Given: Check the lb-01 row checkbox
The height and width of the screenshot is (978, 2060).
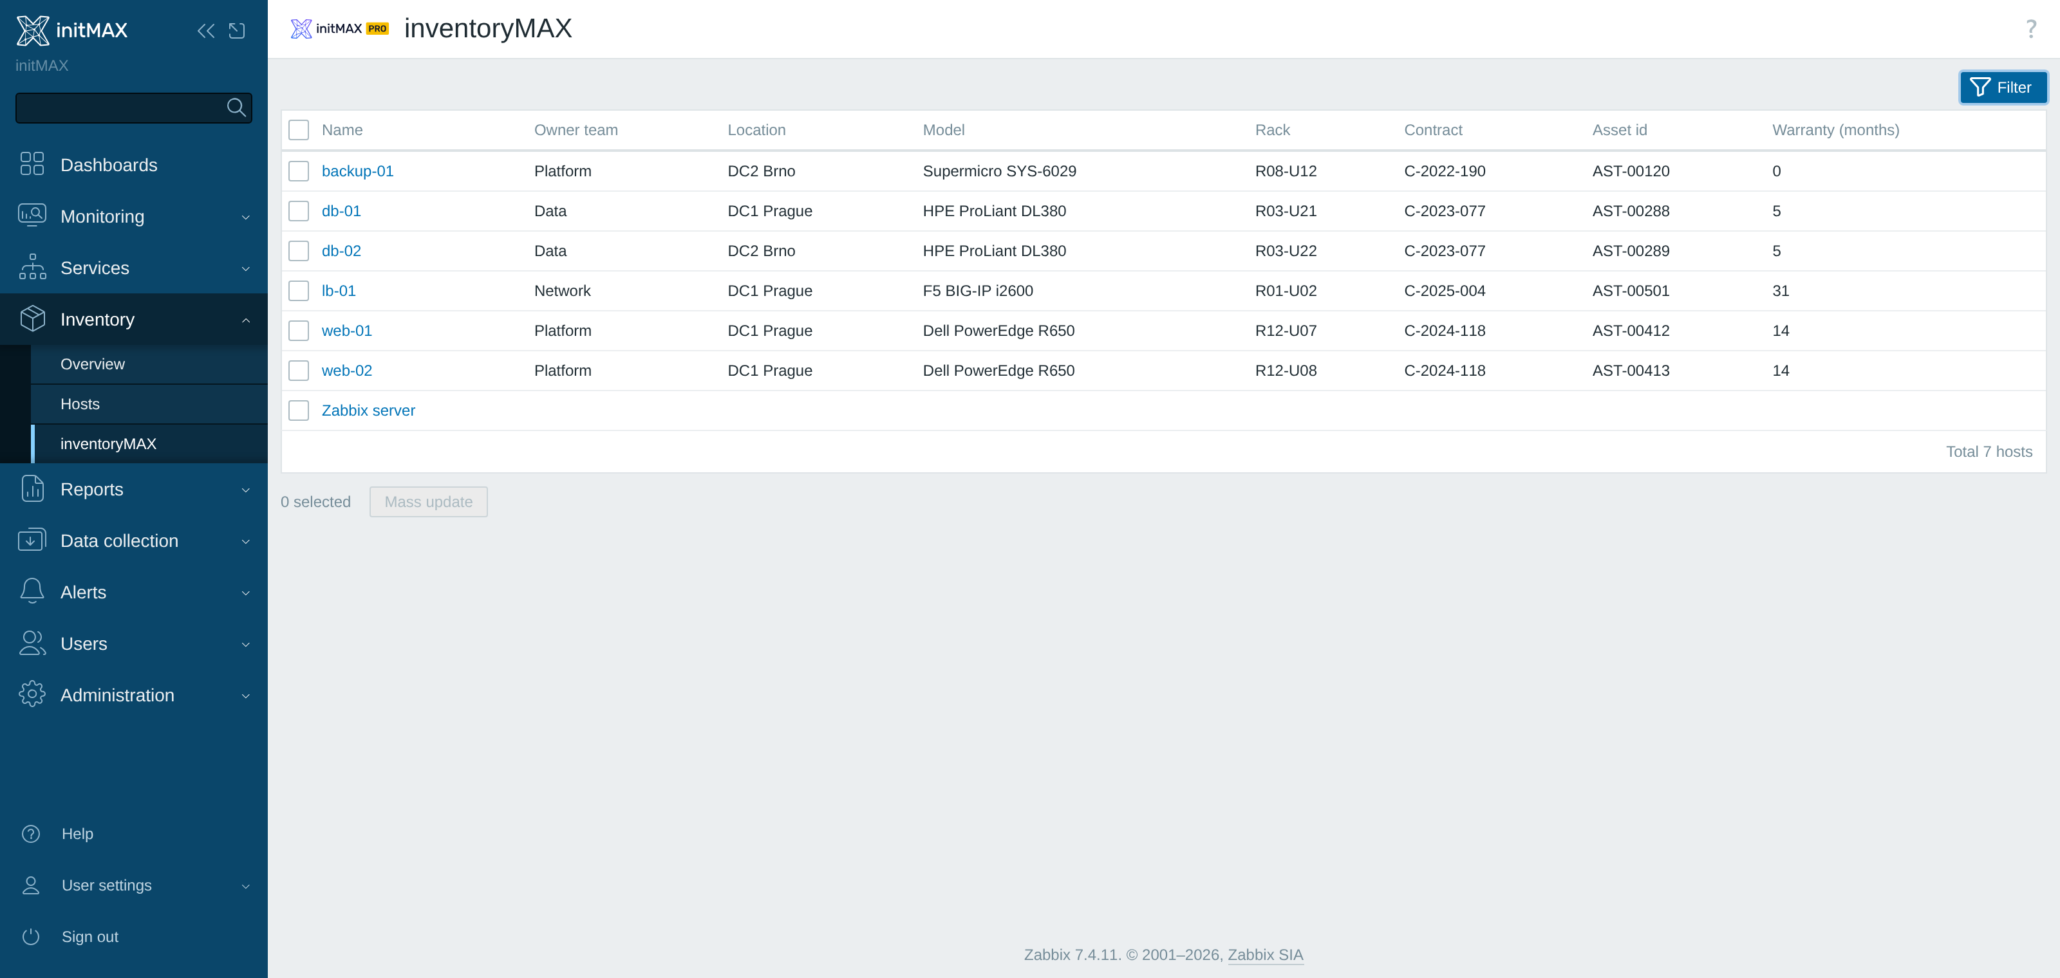Looking at the screenshot, I should pyautogui.click(x=298, y=291).
